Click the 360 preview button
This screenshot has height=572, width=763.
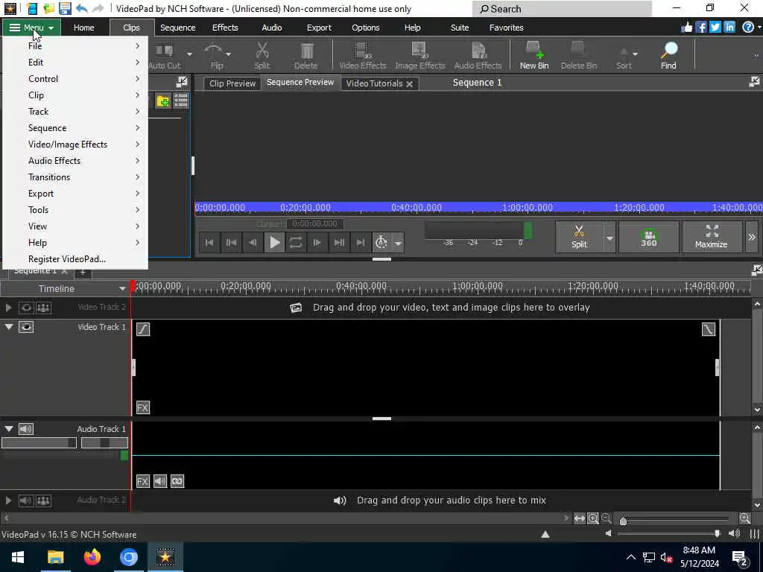point(648,237)
